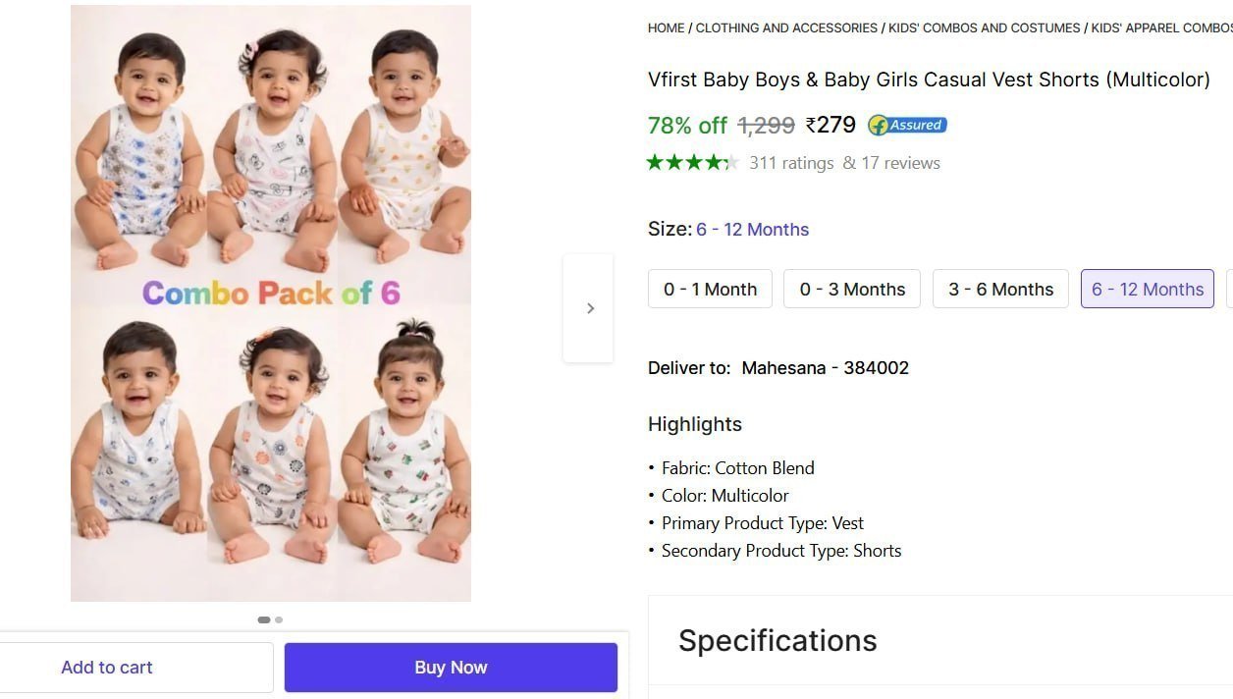Select the 6 - 12 Months size option
The height and width of the screenshot is (699, 1233).
1148,289
